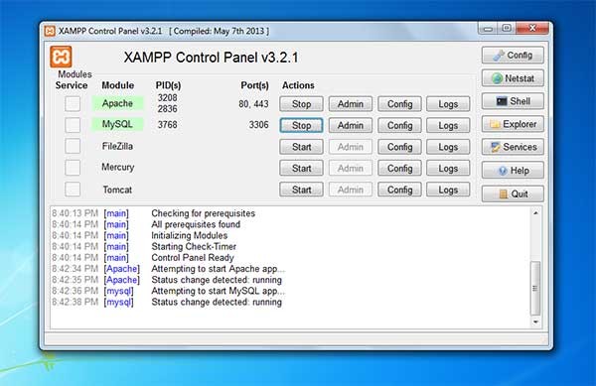The width and height of the screenshot is (596, 386).
Task: Toggle the Tomcat service checkbox
Action: click(x=73, y=189)
